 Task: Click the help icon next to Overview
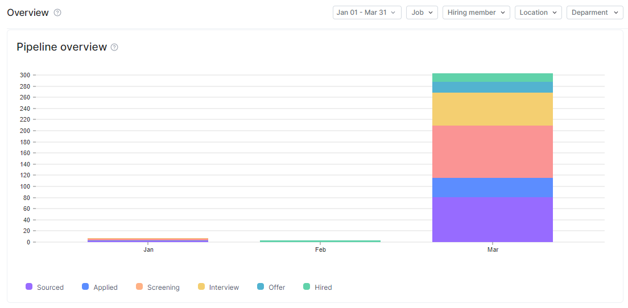coord(57,13)
